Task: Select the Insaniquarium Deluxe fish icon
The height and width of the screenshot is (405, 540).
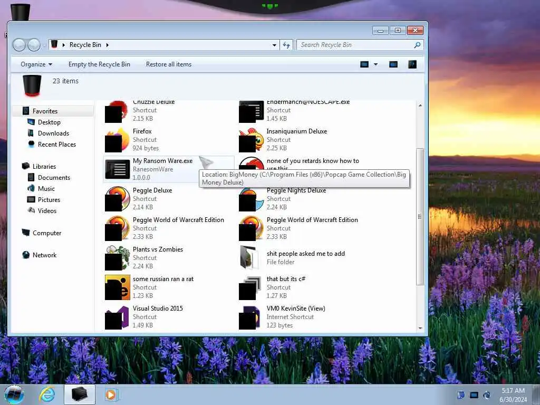Action: [251, 140]
